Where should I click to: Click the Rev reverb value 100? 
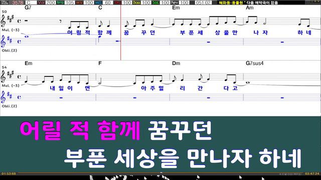point(184,2)
